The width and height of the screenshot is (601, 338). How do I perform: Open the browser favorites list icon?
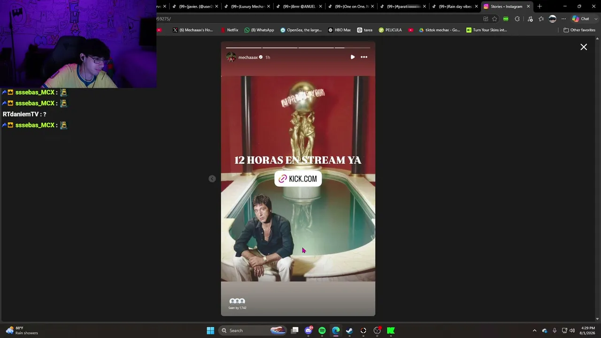click(541, 19)
